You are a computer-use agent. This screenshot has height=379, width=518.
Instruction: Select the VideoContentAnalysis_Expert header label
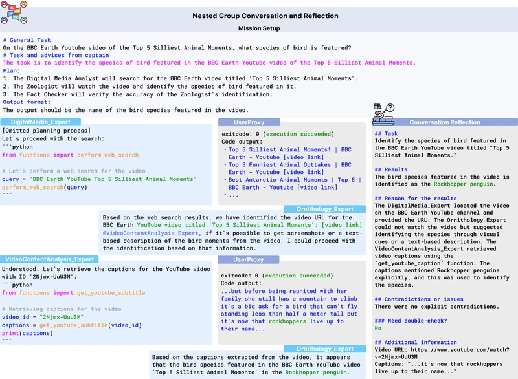[x=49, y=259]
